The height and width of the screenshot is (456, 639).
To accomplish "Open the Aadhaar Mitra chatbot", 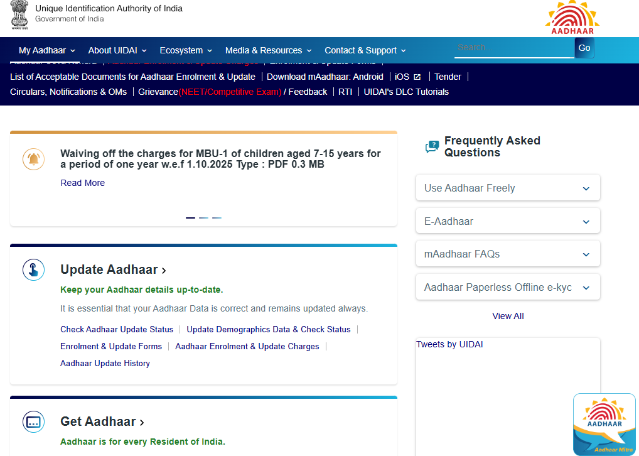I will point(604,425).
